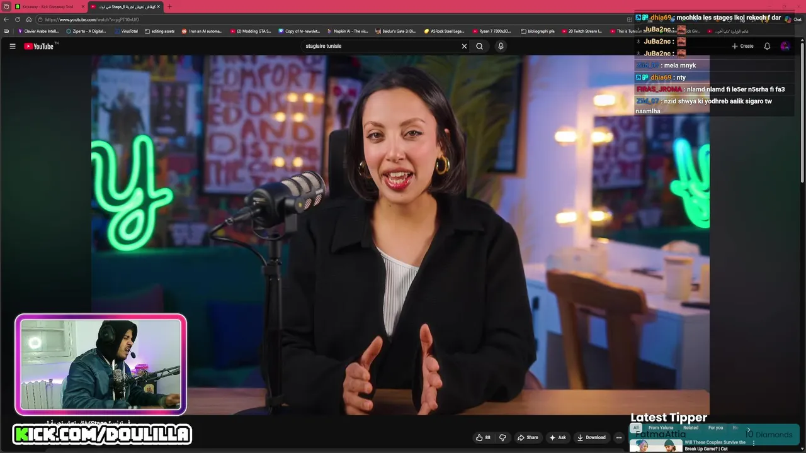Image resolution: width=806 pixels, height=453 pixels.
Task: Open the 'I run an AI automa...' bookmark
Action: [201, 31]
